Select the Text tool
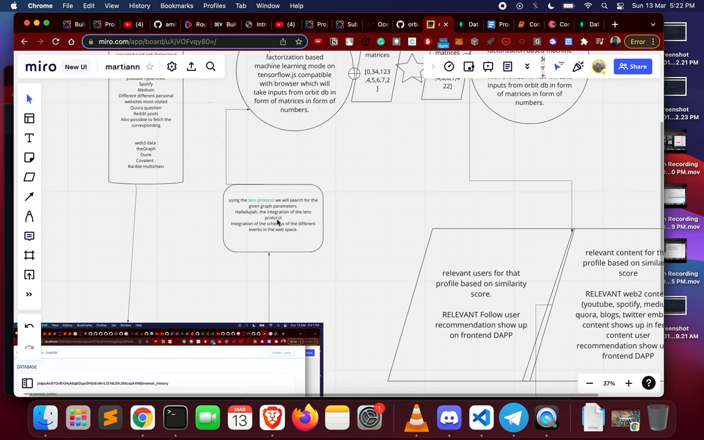704x440 pixels. [x=29, y=138]
